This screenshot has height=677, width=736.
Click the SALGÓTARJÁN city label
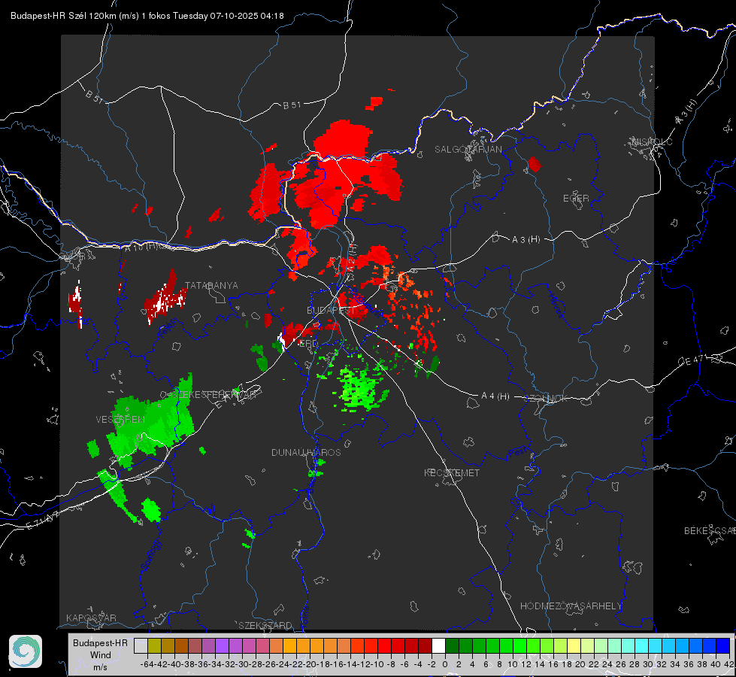468,150
